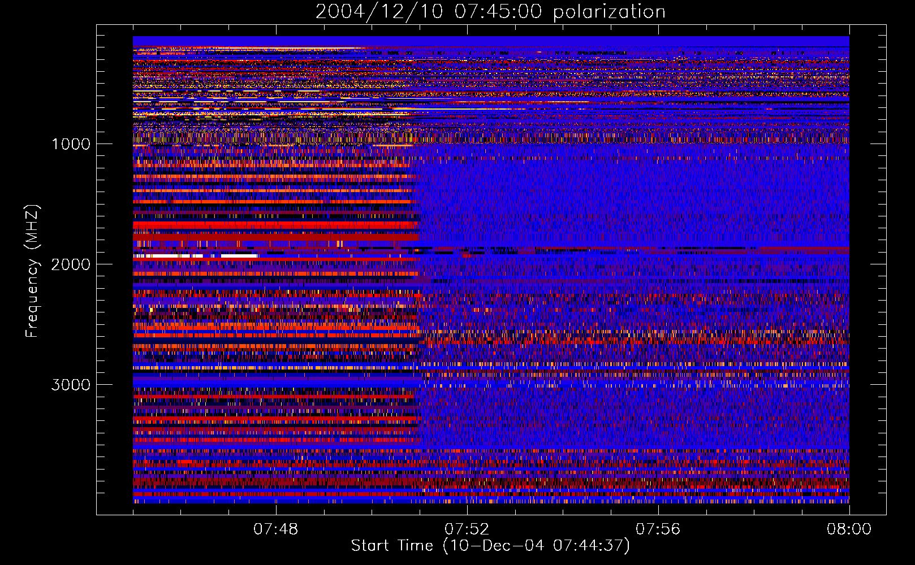Select the 1000 frequency axis label

coord(71,144)
